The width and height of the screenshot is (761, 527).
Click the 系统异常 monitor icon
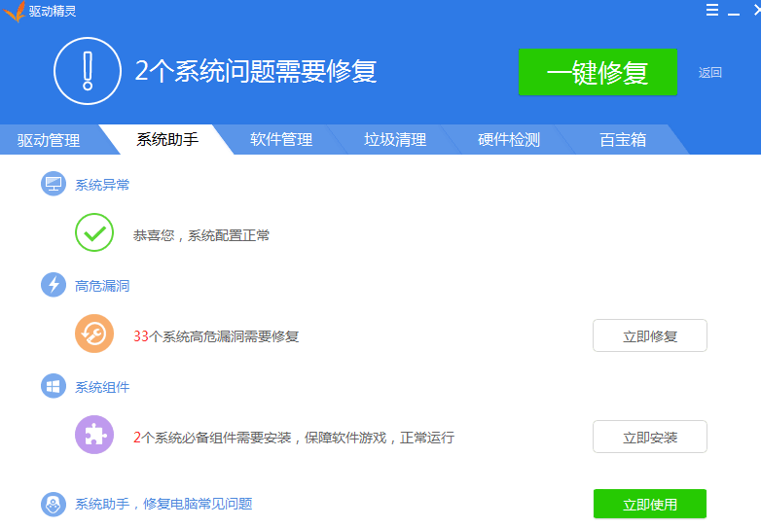point(54,184)
